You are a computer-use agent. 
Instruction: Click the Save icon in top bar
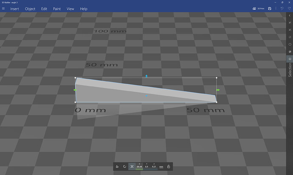coord(270,8)
